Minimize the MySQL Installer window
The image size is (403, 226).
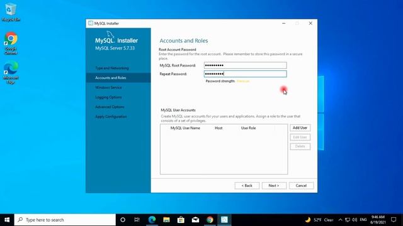click(284, 23)
